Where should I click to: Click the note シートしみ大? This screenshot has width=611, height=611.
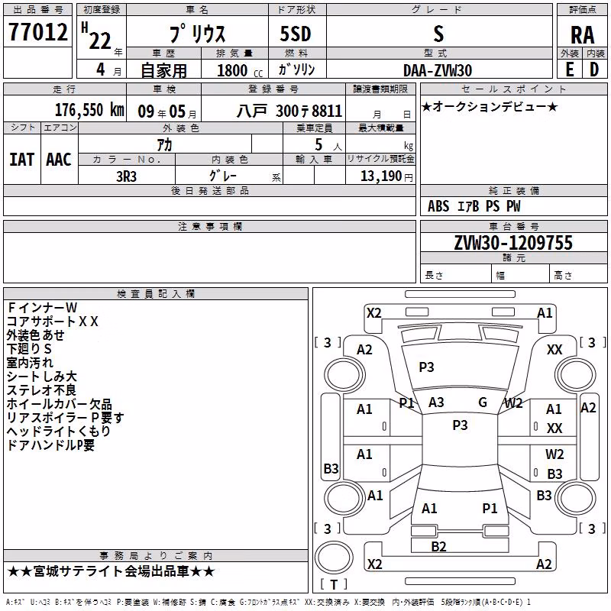42,376
